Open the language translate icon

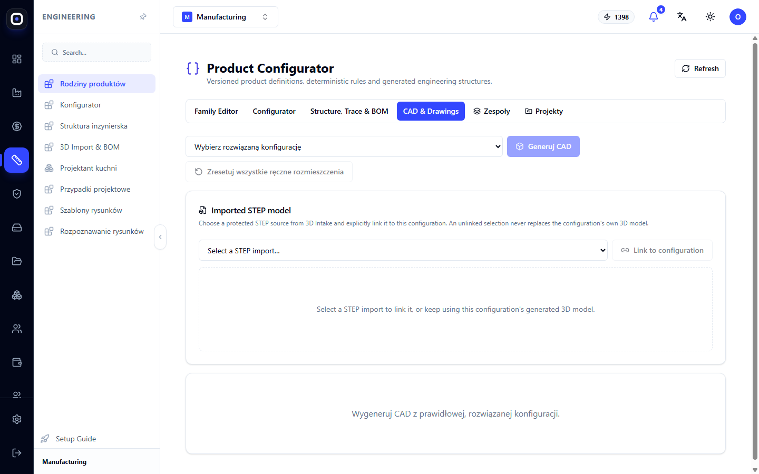(x=682, y=17)
